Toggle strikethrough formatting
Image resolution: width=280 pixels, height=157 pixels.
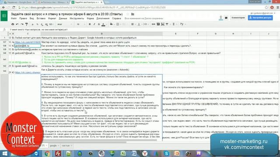(x=99, y=24)
